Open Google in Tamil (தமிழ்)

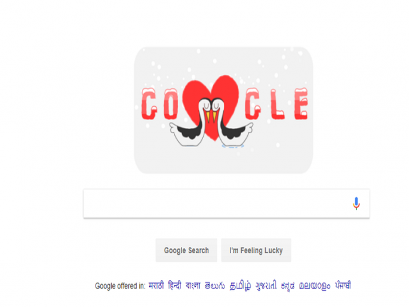tap(240, 285)
